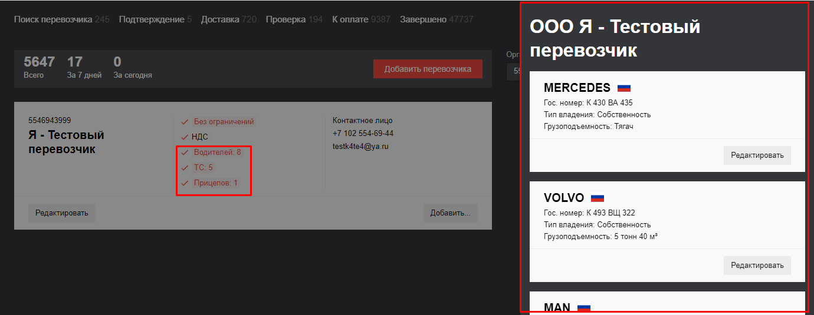Click checkmark beside ТС: 5
The image size is (814, 315).
tap(185, 168)
